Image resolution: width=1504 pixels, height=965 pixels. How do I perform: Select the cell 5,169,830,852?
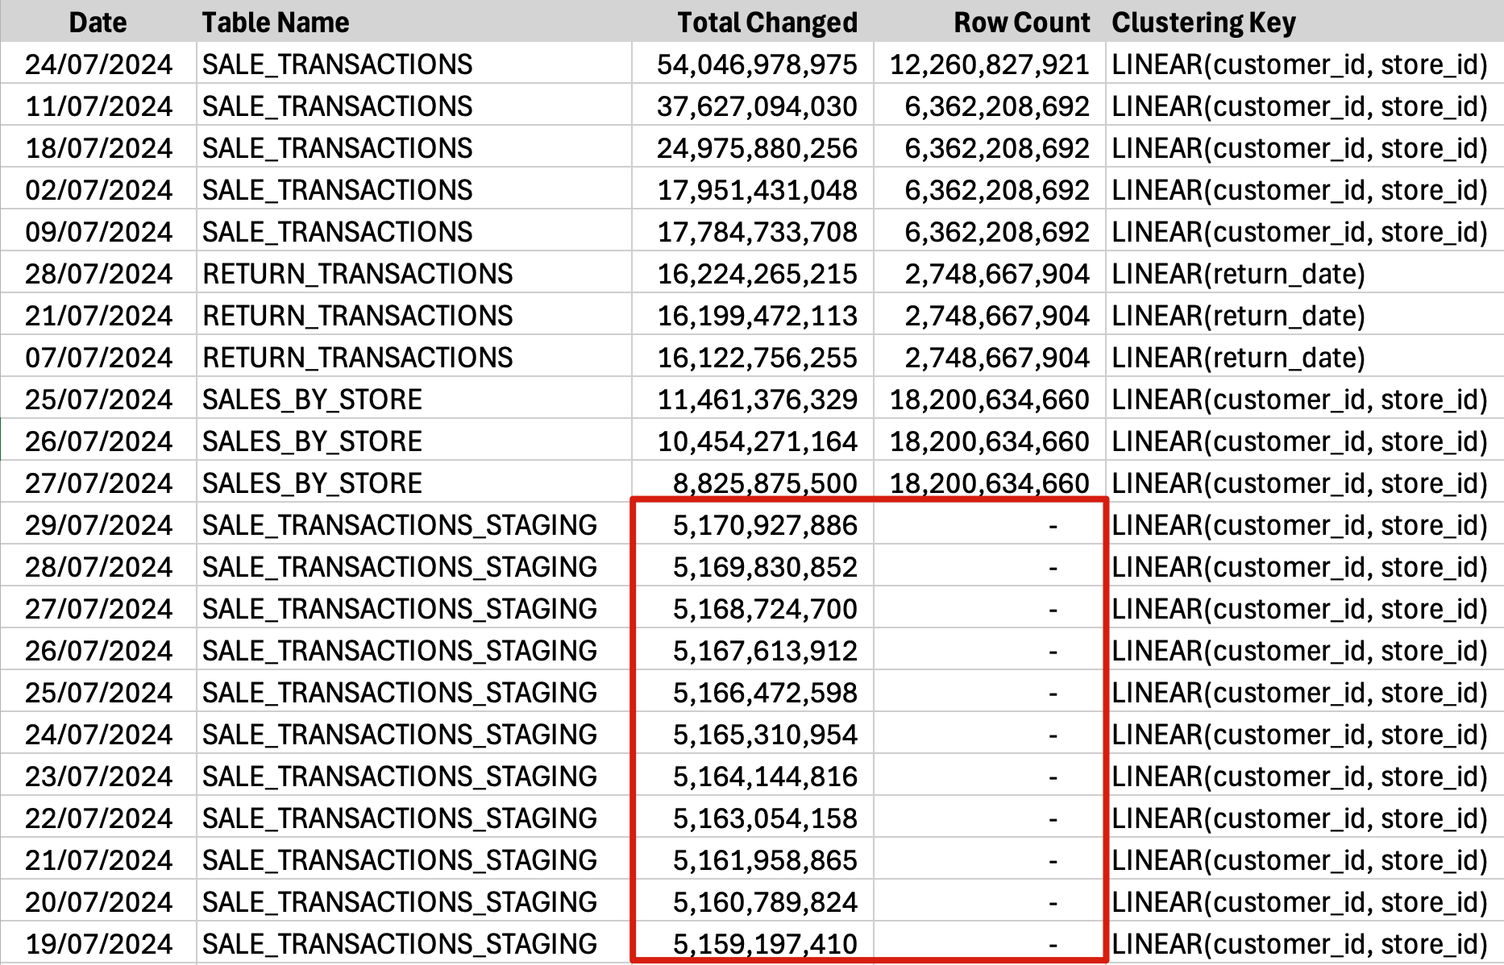tap(753, 566)
